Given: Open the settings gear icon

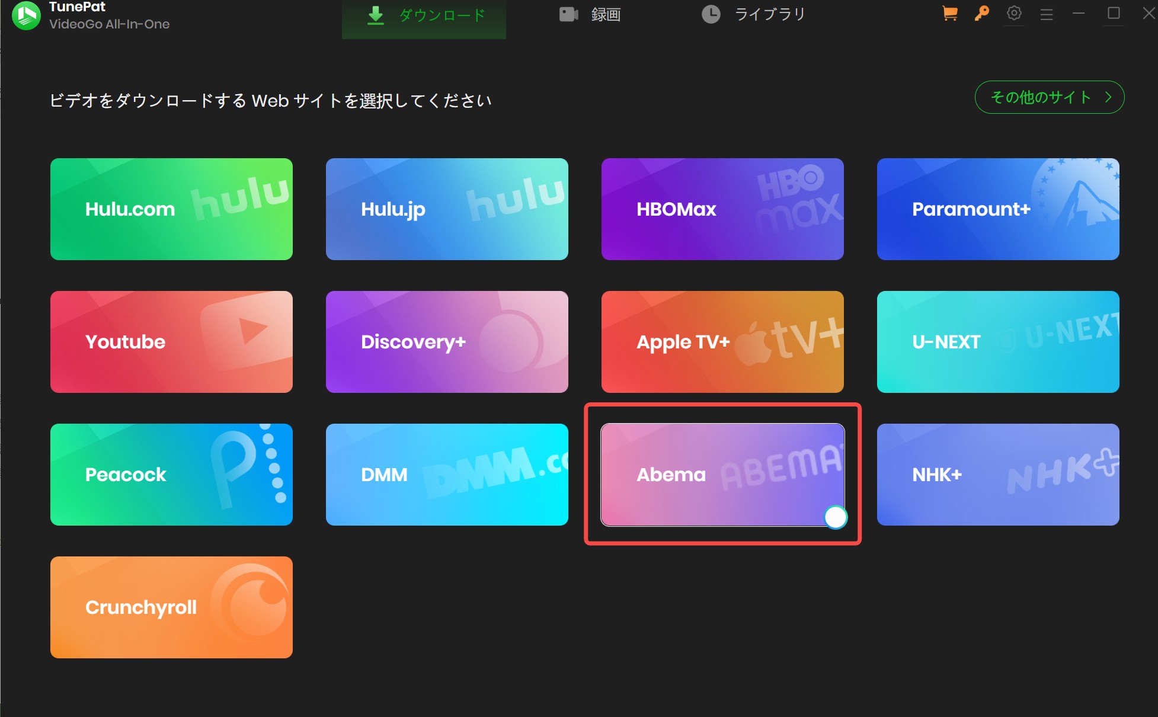Looking at the screenshot, I should (1014, 13).
